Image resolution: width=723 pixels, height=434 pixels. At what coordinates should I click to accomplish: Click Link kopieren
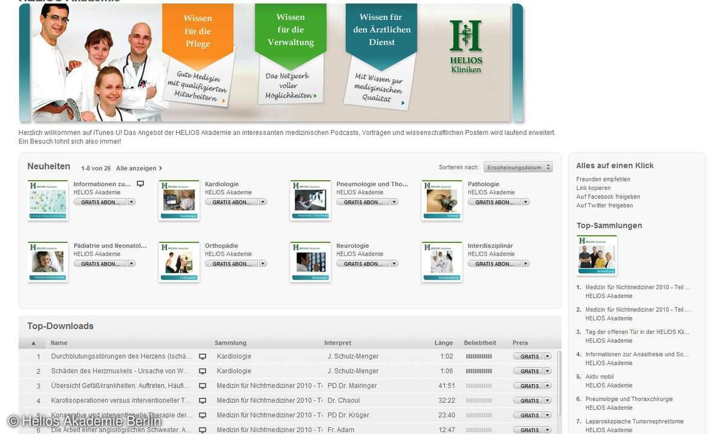tap(593, 188)
